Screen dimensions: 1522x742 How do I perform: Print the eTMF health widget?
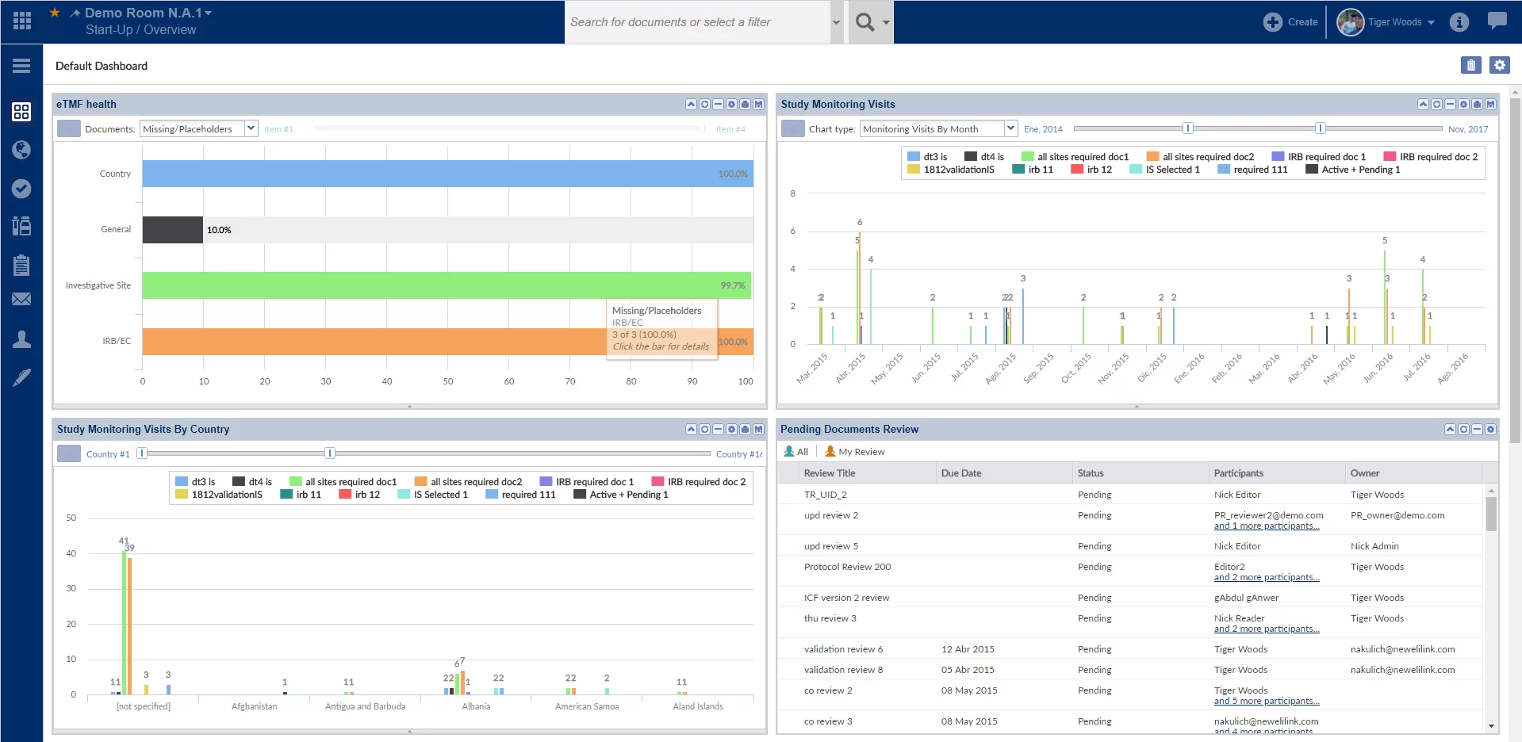coord(745,105)
